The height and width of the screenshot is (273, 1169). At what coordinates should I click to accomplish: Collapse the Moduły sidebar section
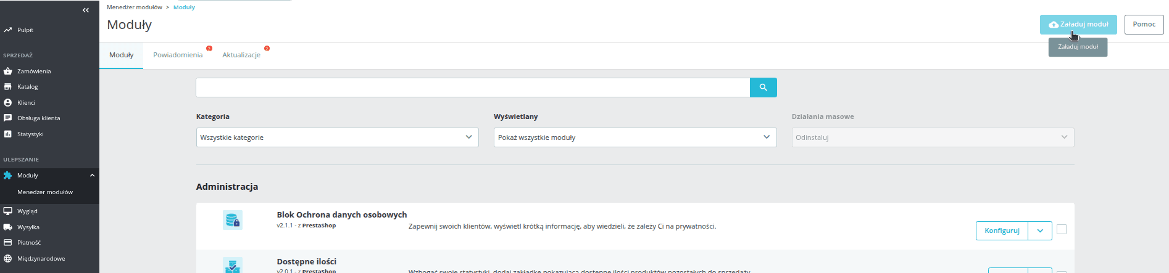(92, 176)
